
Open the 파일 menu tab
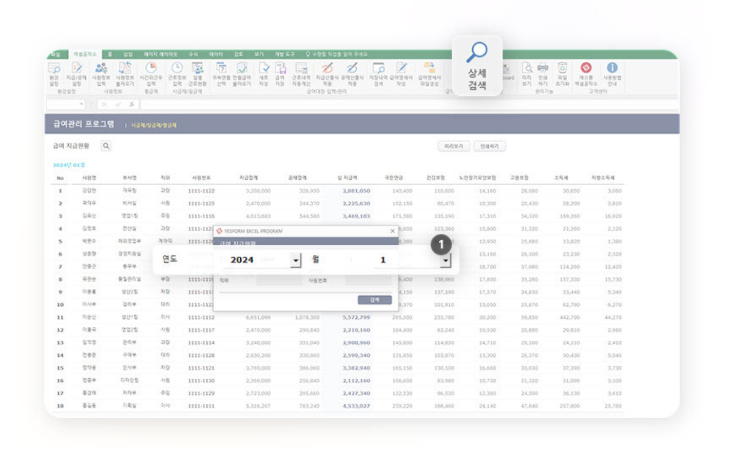(x=56, y=54)
